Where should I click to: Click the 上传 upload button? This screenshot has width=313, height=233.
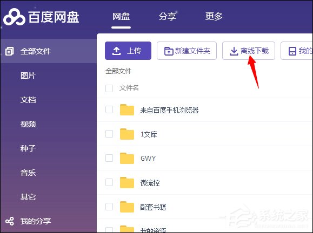pyautogui.click(x=128, y=51)
